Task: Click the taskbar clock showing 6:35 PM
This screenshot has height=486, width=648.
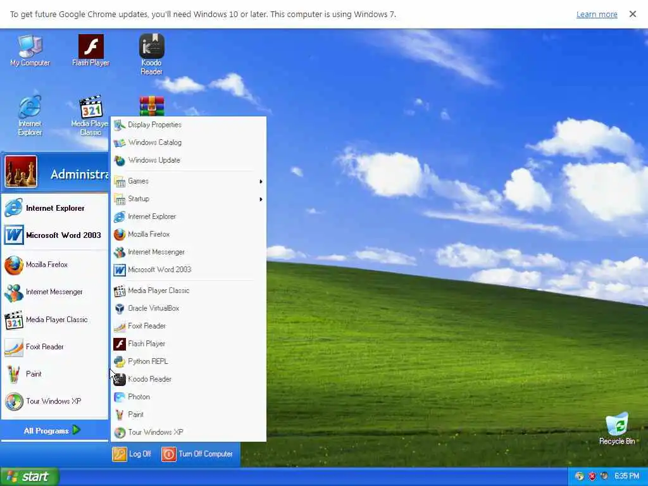Action: pyautogui.click(x=626, y=476)
